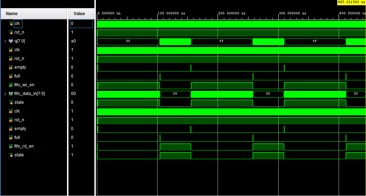366x196 pixels.
Task: Click the bus icon beside q[7:0]
Action: (11, 41)
